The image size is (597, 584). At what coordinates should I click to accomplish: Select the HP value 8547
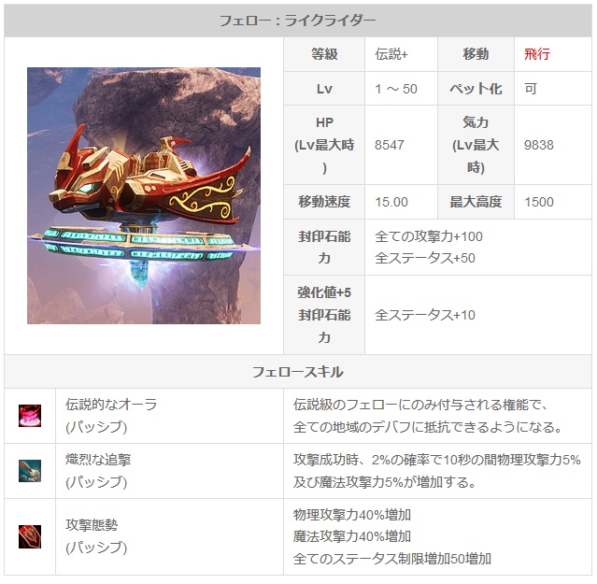(389, 145)
